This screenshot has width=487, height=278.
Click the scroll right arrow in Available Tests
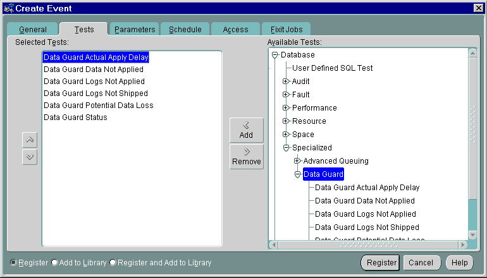(463, 245)
